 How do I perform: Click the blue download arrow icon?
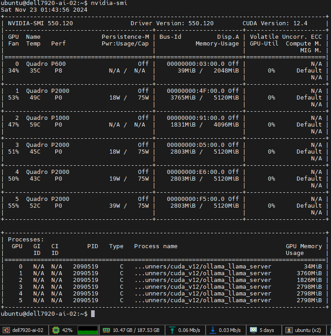click(212, 330)
